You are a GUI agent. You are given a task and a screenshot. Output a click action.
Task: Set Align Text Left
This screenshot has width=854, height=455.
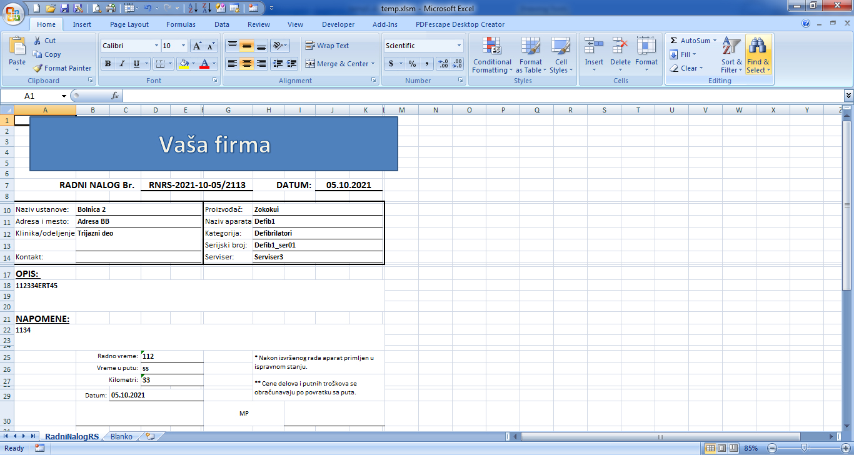click(x=232, y=64)
